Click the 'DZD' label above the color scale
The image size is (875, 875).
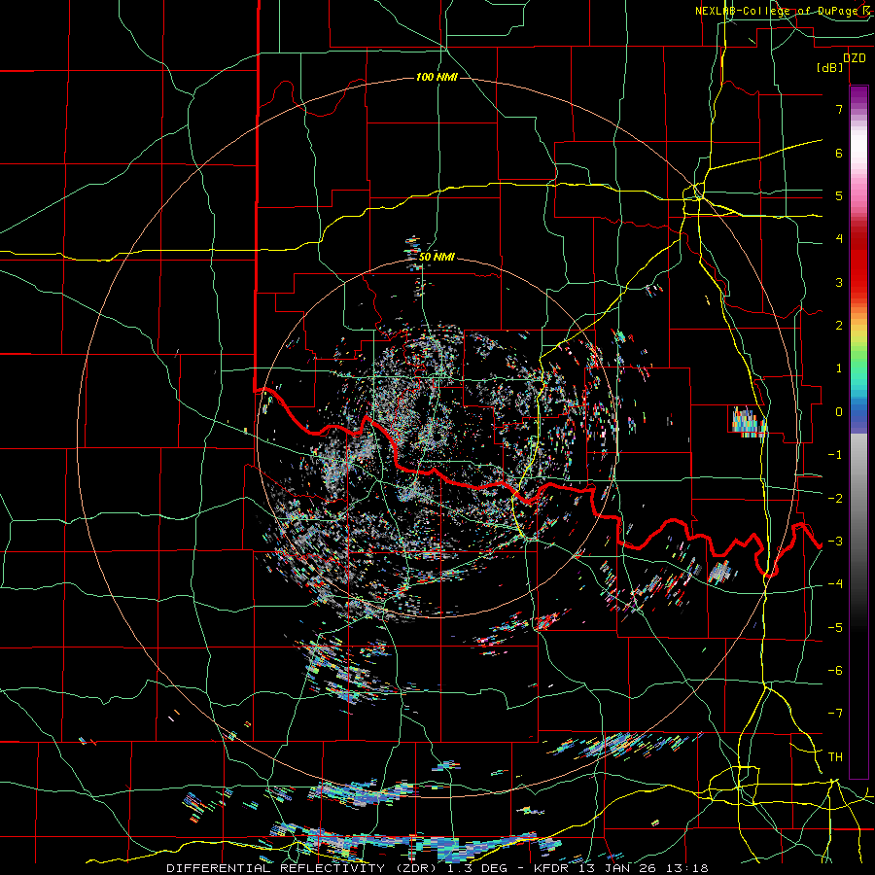coord(855,58)
